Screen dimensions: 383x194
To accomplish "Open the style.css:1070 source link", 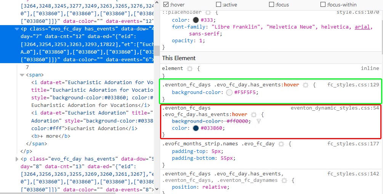I will point(357,13).
